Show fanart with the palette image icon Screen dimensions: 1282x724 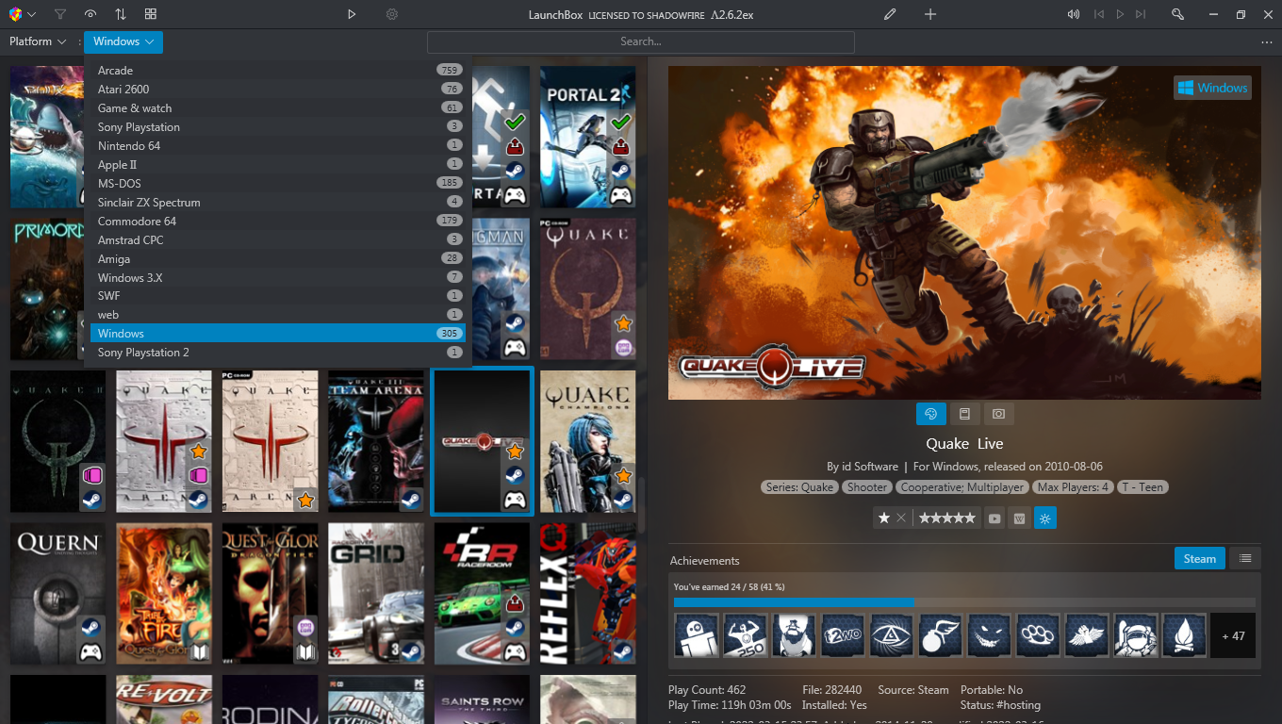coord(930,414)
